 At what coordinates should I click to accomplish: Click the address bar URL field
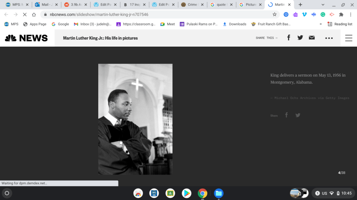(x=157, y=15)
